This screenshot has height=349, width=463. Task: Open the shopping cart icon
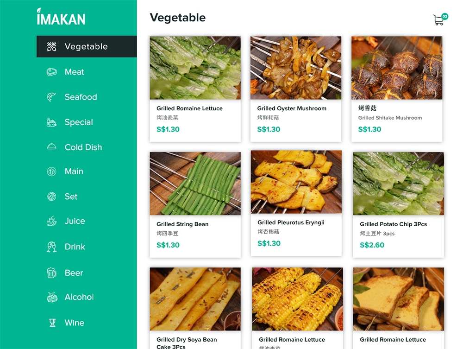438,20
